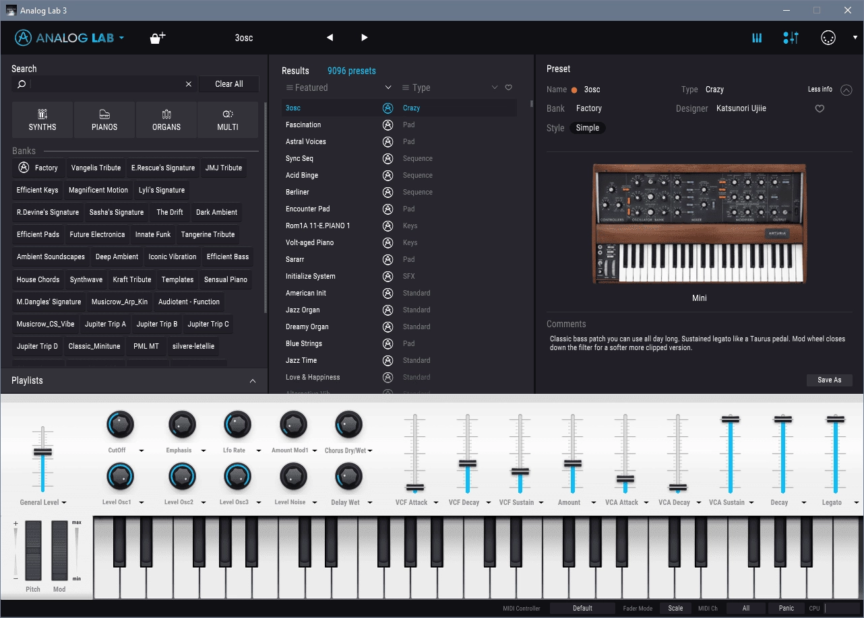
Task: Click the Lfo Rate knob
Action: click(238, 424)
